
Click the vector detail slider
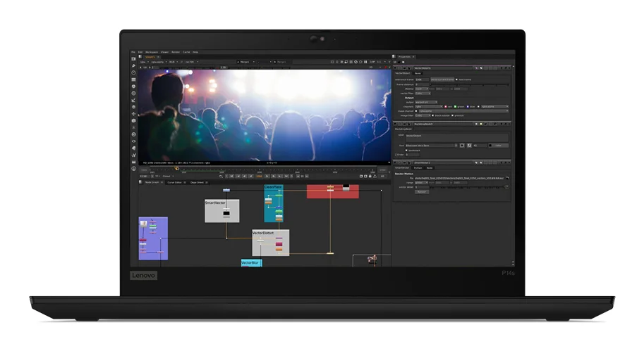pyautogui.click(x=467, y=187)
